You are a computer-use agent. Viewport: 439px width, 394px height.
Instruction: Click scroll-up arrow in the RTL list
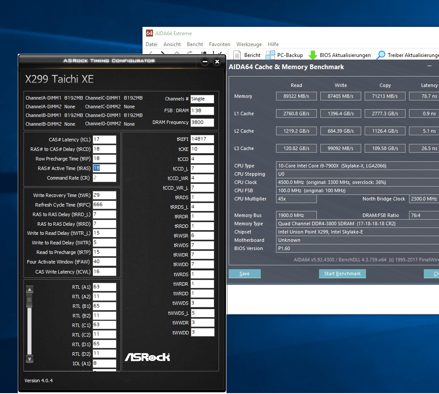click(x=30, y=289)
